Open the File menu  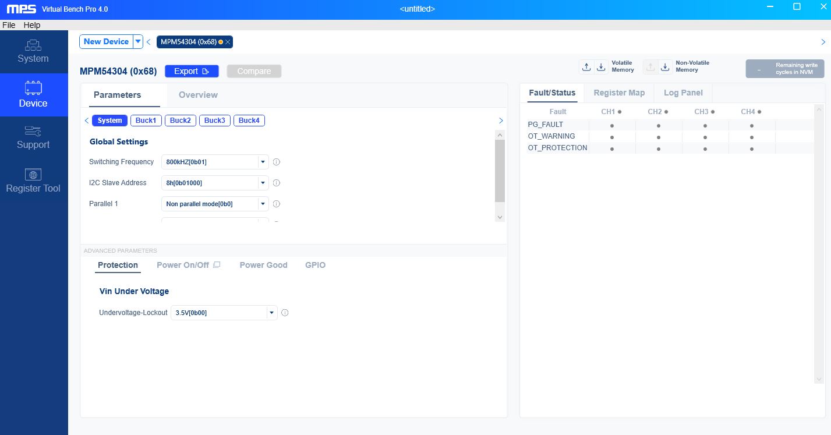9,25
